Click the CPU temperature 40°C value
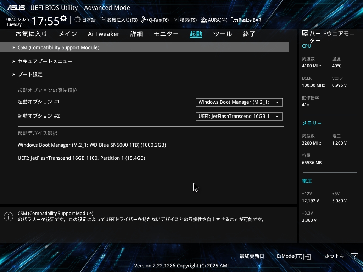Viewport: 363px width, 272px height. 337,66
